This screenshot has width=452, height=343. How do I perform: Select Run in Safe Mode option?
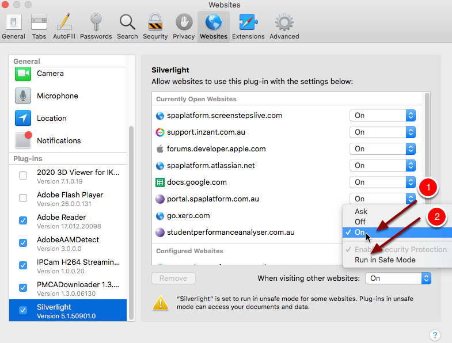click(397, 260)
